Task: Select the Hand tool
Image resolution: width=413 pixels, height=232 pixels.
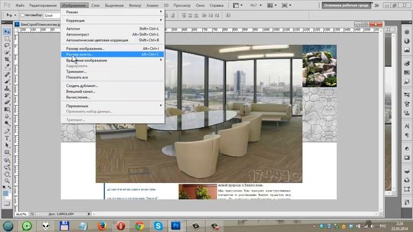Action: click(x=7, y=174)
